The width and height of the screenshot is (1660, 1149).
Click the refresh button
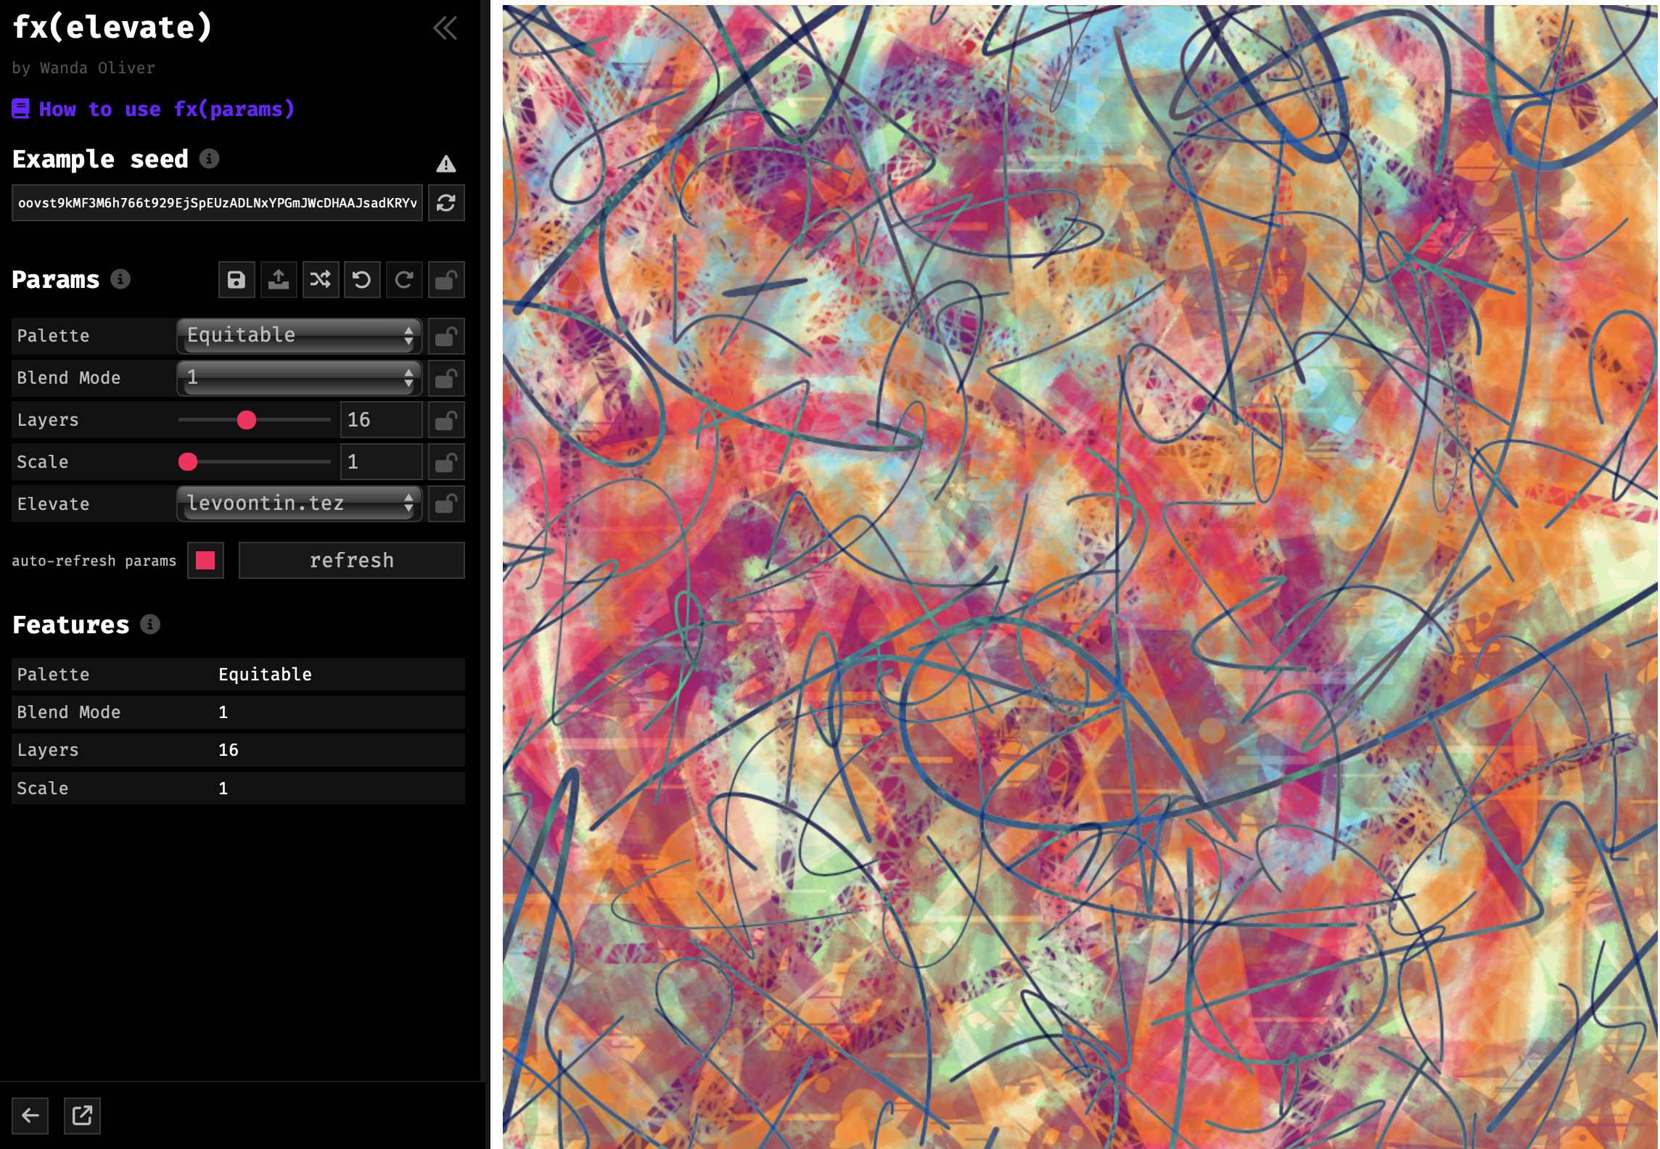(x=352, y=560)
